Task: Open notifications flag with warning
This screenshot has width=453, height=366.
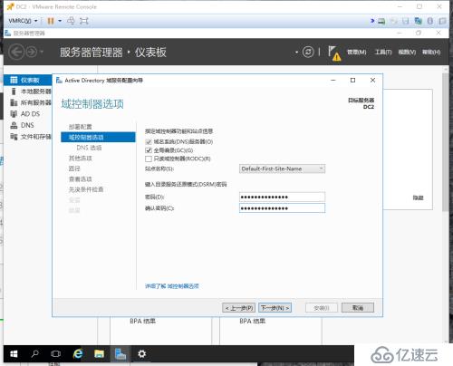Action: [334, 53]
